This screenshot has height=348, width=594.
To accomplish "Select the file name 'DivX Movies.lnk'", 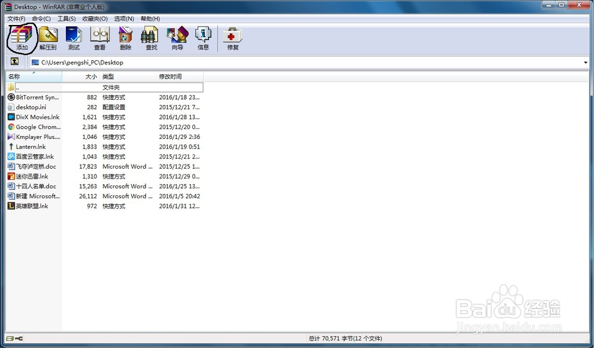I will [37, 117].
